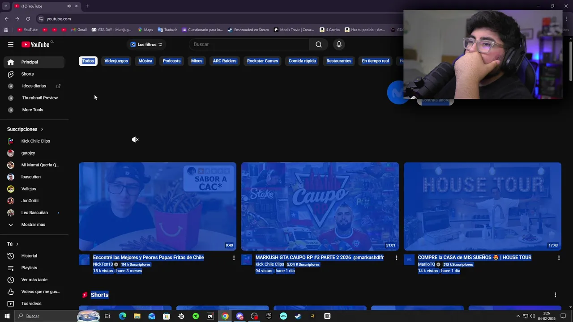The image size is (573, 322).
Task: Select the ARC Raiders filter chip
Action: click(x=225, y=61)
